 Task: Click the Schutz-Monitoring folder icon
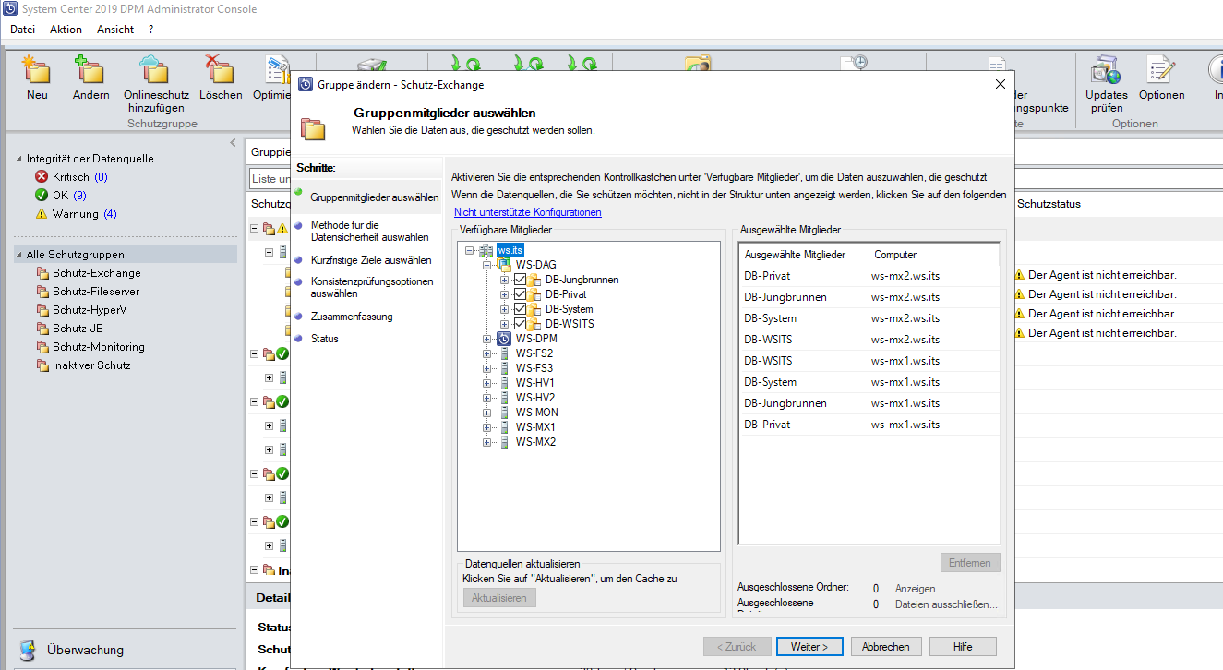[x=42, y=347]
